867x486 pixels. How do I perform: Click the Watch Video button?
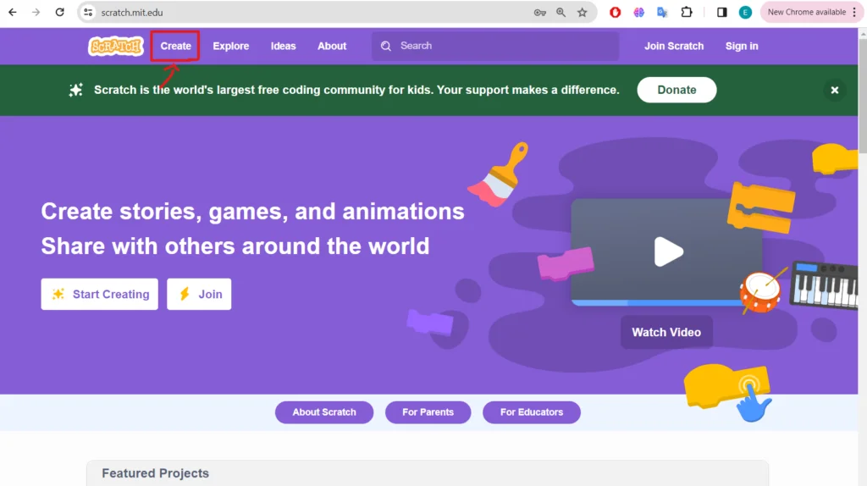point(666,332)
